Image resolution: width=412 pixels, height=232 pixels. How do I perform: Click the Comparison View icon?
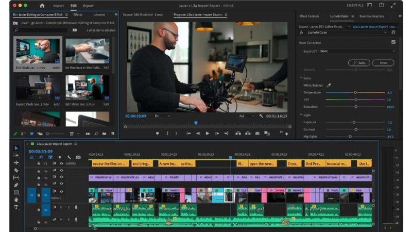click(x=267, y=134)
